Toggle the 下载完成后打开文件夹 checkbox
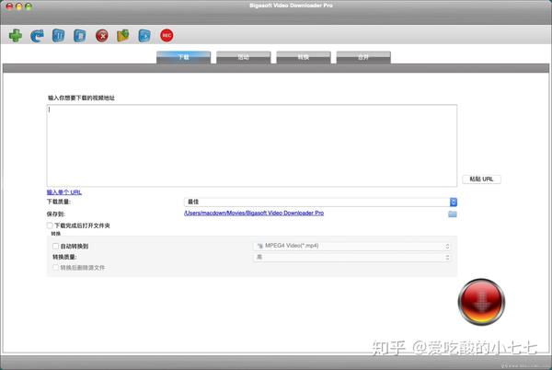 coord(50,225)
